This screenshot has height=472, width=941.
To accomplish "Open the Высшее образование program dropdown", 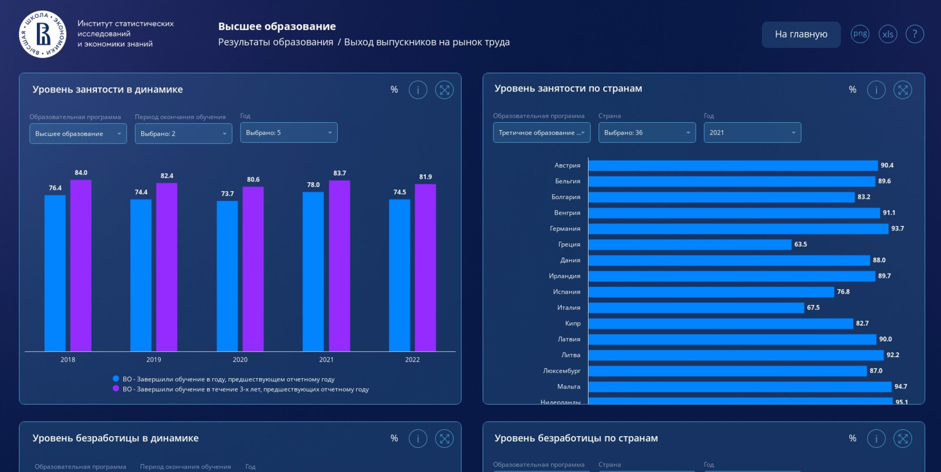I will point(78,133).
